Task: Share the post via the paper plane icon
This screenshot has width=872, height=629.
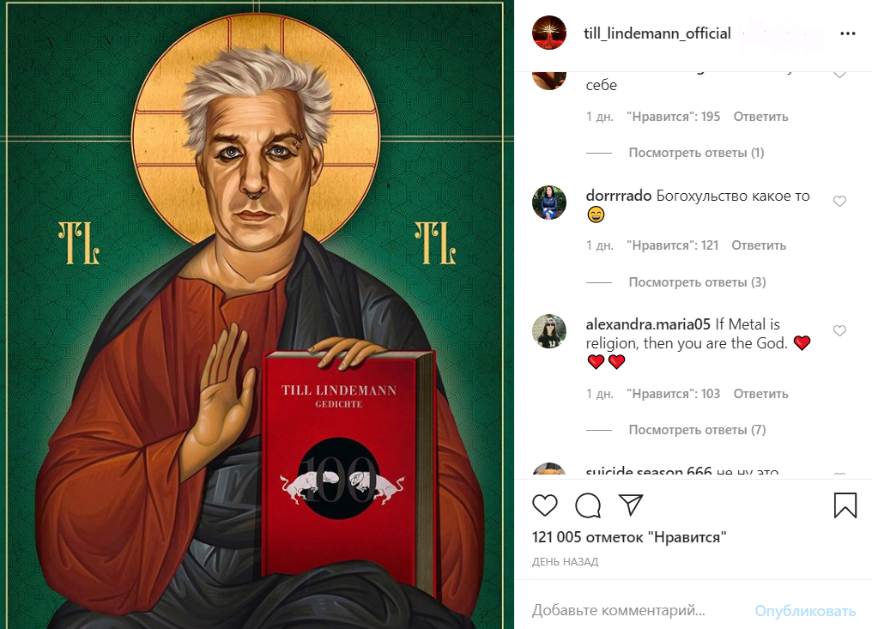Action: pos(631,505)
